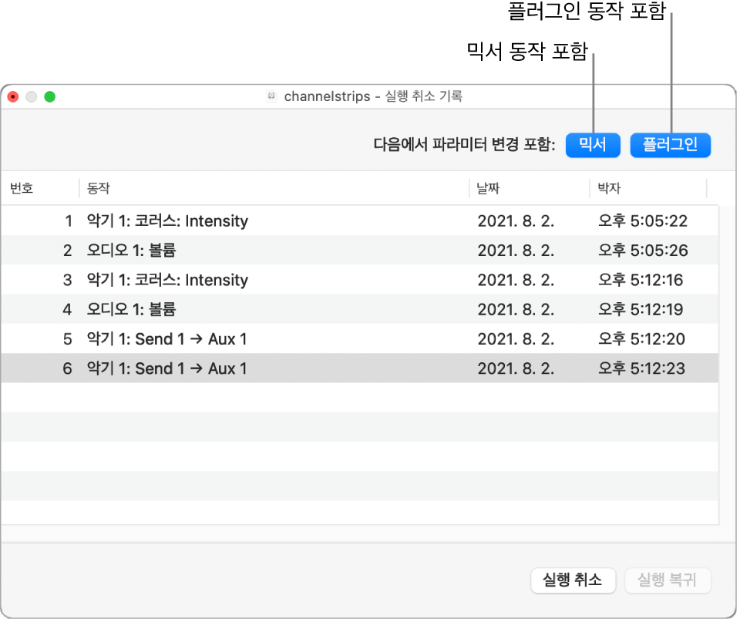Select row 4 오디오 1: 볼륨

tap(360, 309)
